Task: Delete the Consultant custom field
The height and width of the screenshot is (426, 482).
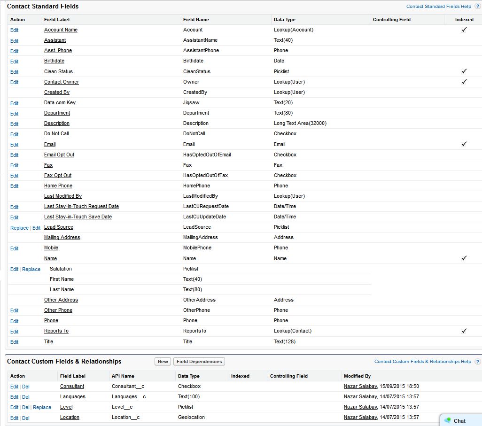Action: (26, 387)
